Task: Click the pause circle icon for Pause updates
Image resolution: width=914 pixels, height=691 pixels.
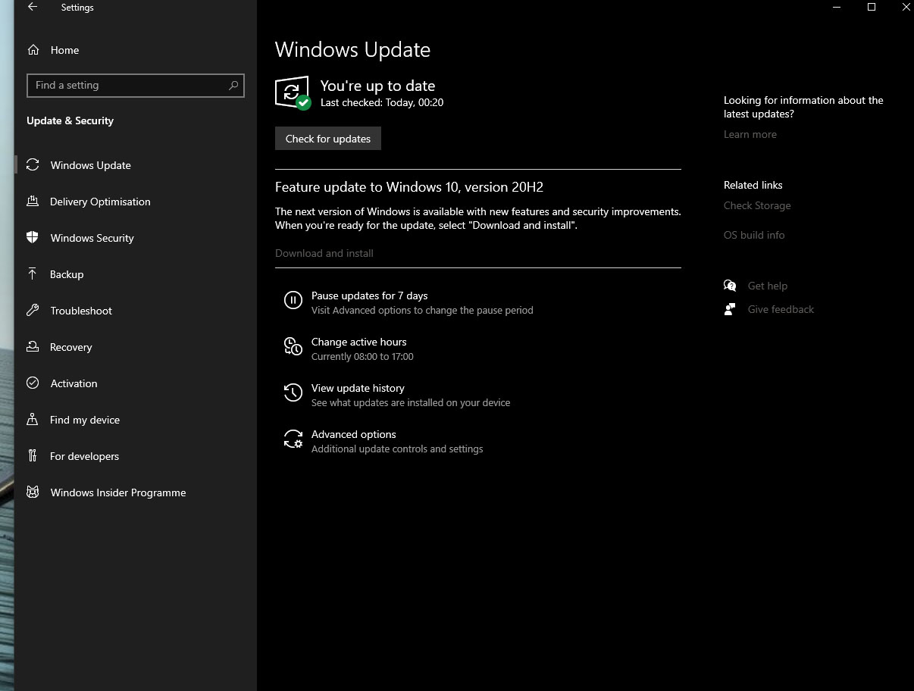Action: coord(293,301)
